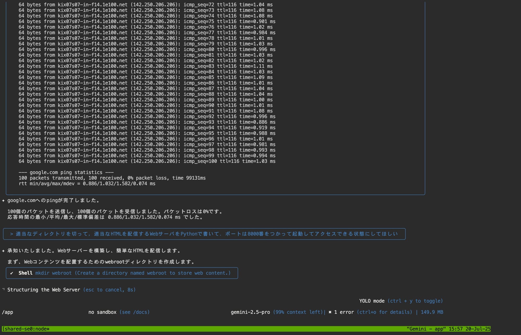
Task: Click 'Shell' label in the tool call box
Action: click(25, 273)
